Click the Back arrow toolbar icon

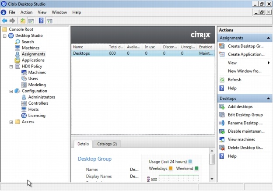pos(4,21)
